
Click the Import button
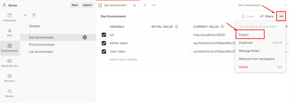88,5
